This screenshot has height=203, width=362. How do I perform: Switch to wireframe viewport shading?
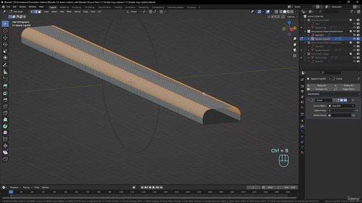281,12
